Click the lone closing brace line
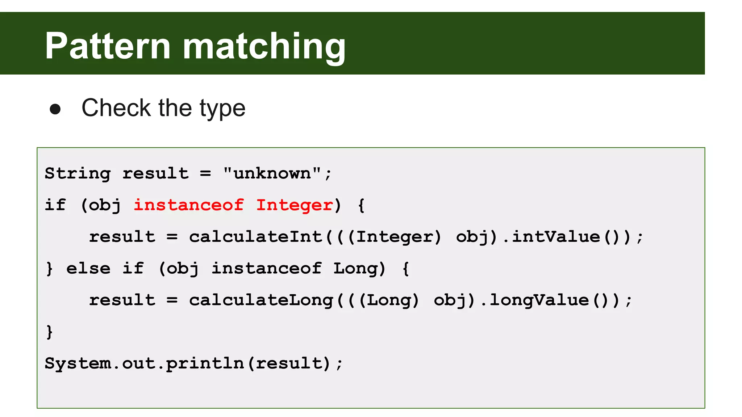 tap(49, 332)
